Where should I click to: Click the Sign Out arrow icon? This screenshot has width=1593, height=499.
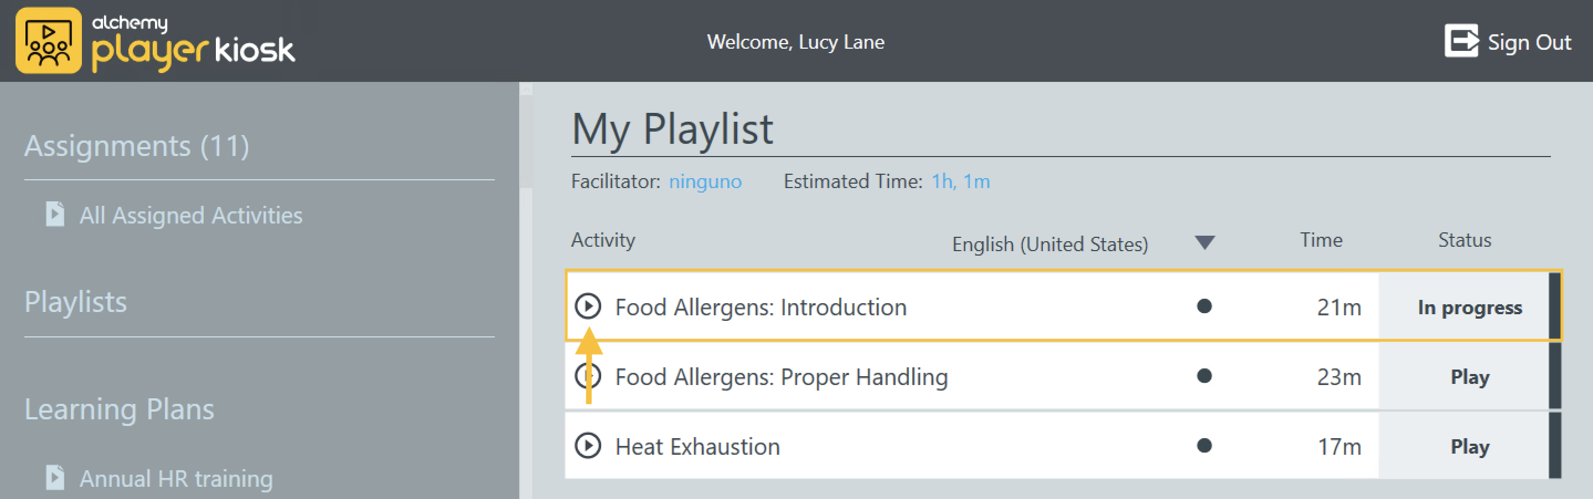click(1461, 41)
